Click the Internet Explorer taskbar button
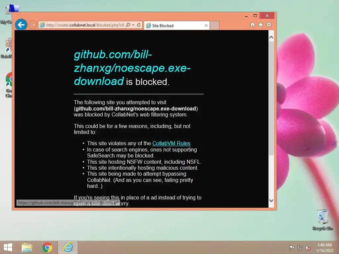 [x=68, y=247]
